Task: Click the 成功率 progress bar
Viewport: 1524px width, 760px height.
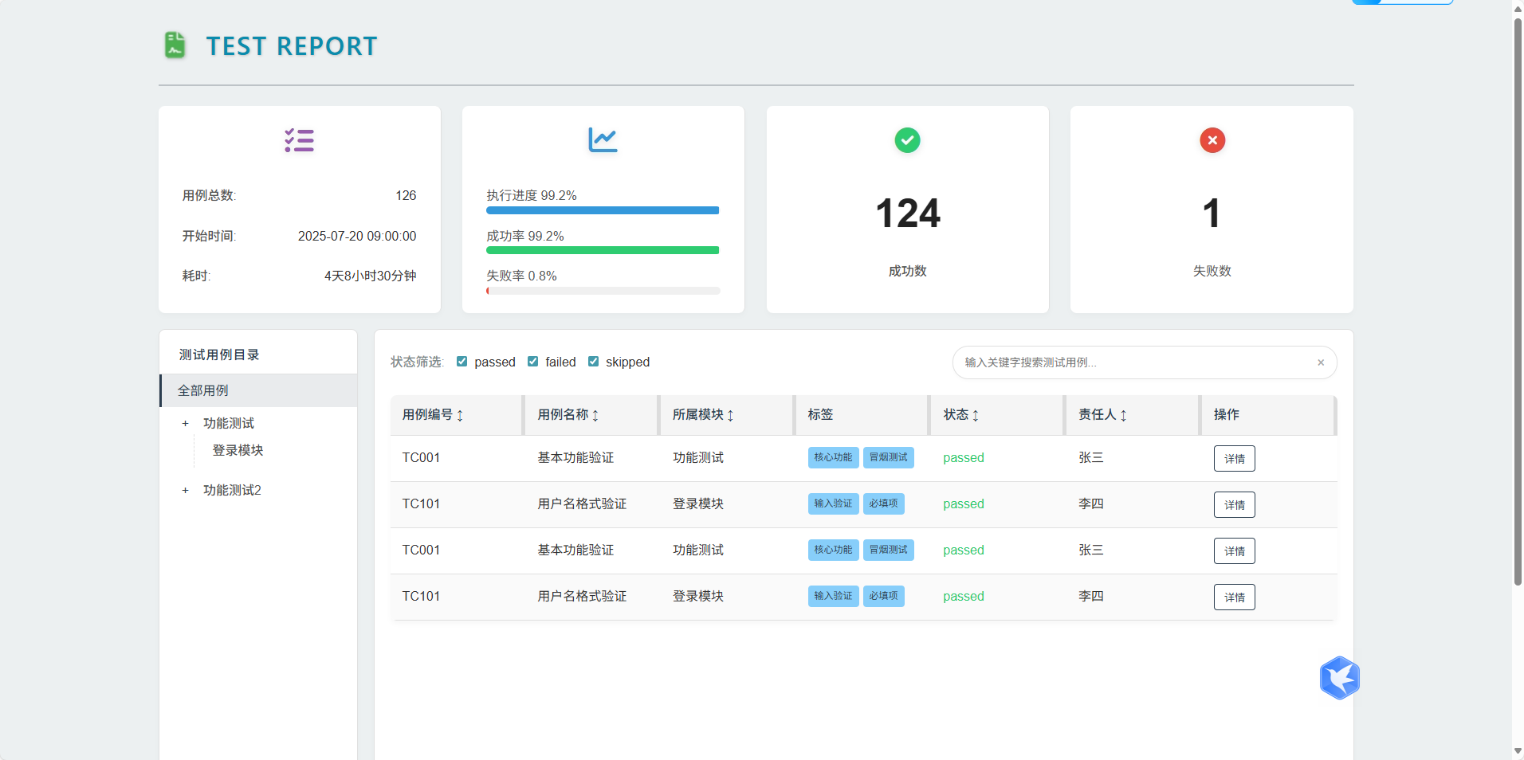Action: point(603,250)
